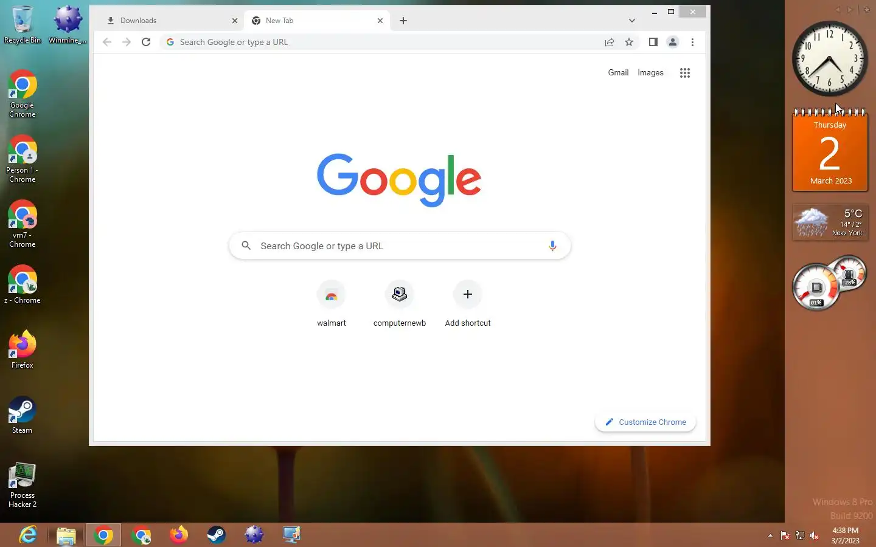Click the Google search box text field
Screen dimensions: 876x547
pos(400,246)
